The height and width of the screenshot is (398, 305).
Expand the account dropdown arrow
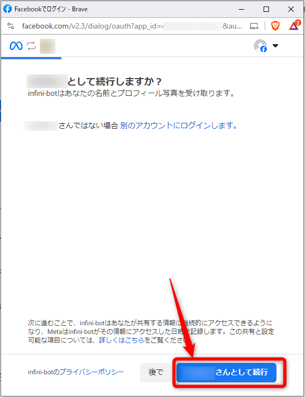(275, 46)
